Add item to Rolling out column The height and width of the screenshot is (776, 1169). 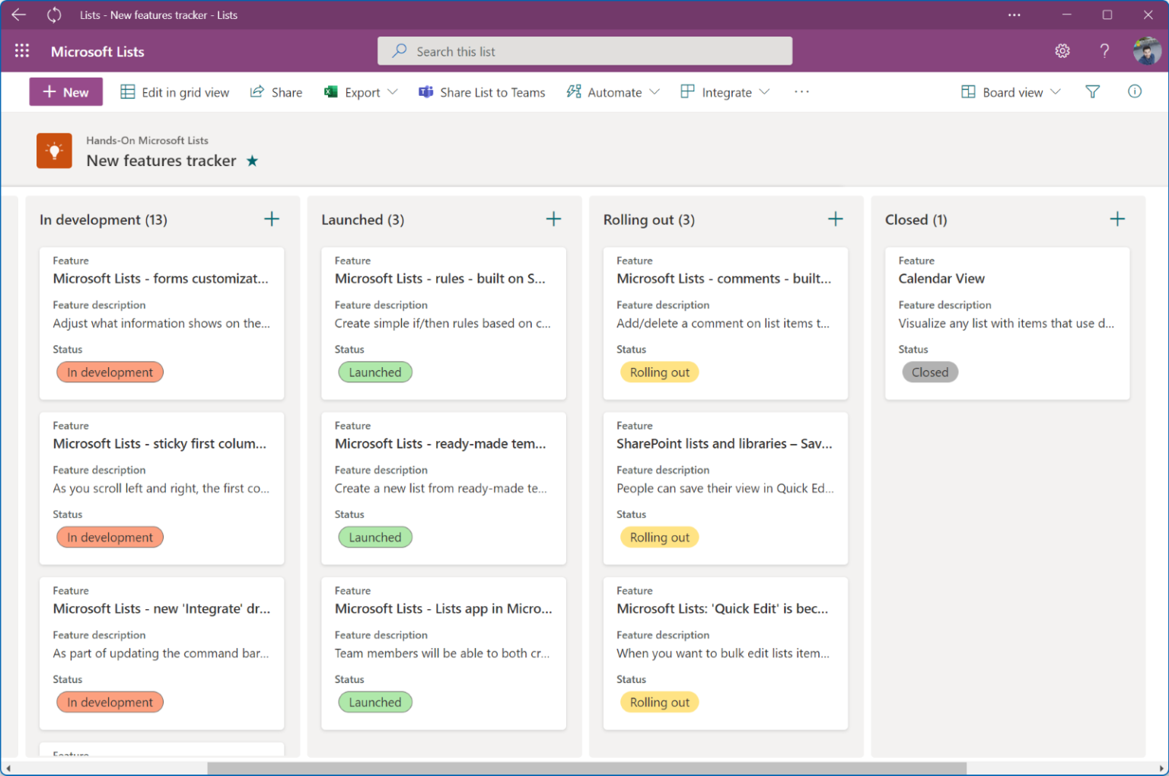point(836,219)
